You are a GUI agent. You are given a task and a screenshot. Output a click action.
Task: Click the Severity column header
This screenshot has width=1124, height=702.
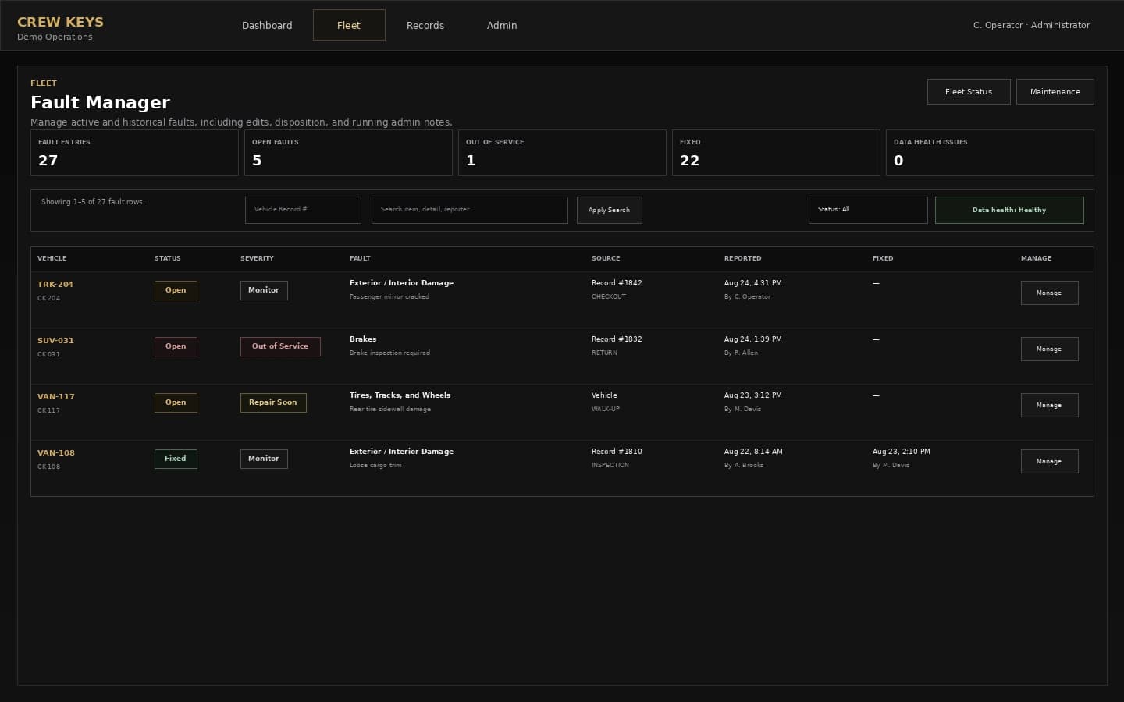(257, 258)
